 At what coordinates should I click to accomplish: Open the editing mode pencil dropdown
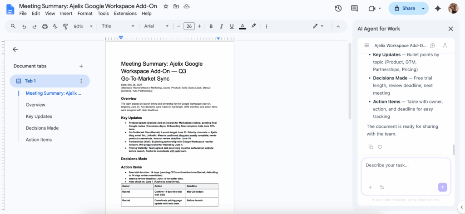(x=318, y=26)
